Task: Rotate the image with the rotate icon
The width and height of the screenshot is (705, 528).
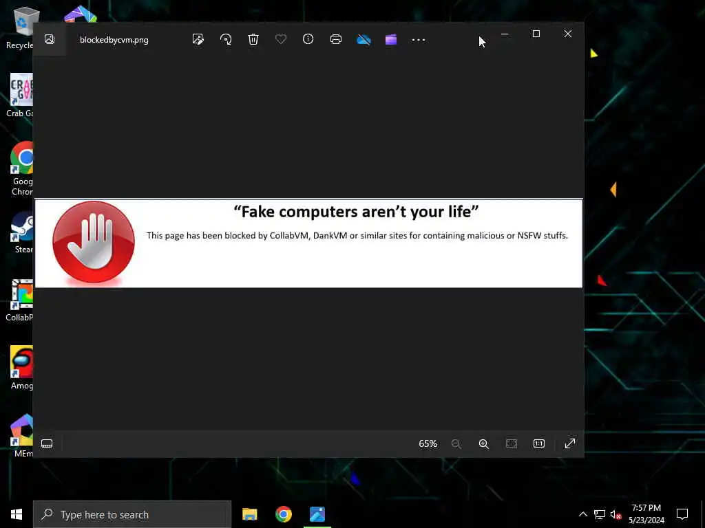Action: coord(226,39)
